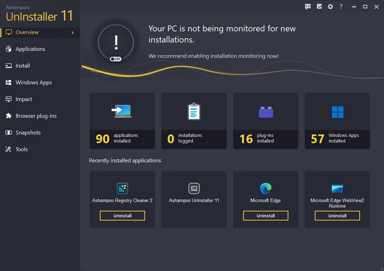Click the Applications sidebar icon
This screenshot has height=271, width=384.
[9, 49]
